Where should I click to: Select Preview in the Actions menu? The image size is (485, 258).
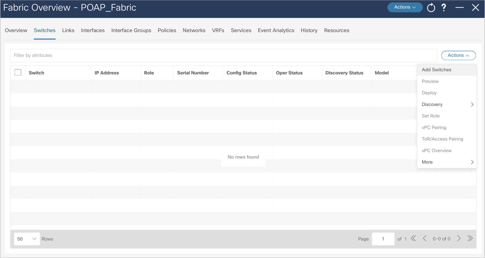[447, 81]
